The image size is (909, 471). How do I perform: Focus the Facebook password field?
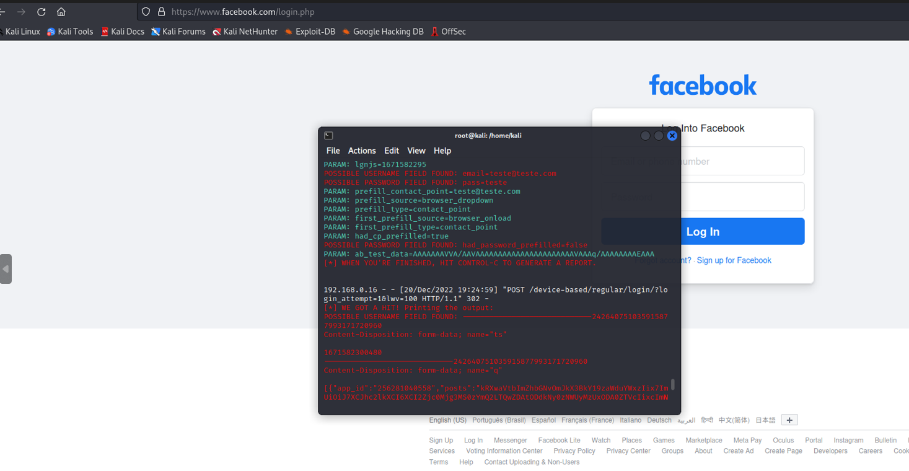pos(703,196)
